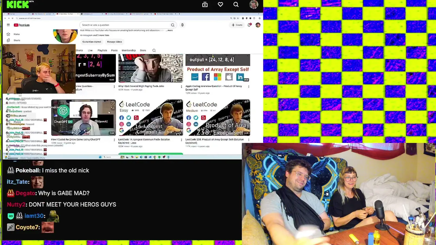Click chat username Nutty2
The image size is (436, 245).
click(16, 205)
